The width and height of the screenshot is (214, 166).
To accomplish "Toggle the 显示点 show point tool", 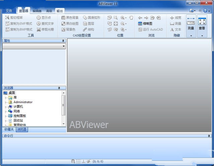I will coord(44,18).
